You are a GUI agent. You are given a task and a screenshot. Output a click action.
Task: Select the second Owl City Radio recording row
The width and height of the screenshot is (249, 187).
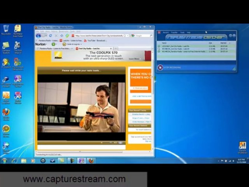pyautogui.click(x=196, y=49)
